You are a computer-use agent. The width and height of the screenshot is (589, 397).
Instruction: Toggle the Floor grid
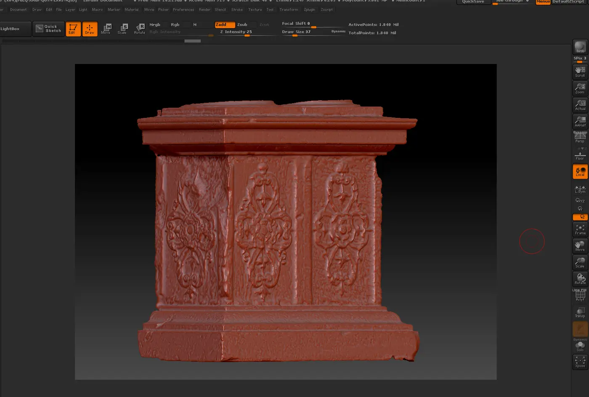coord(580,155)
